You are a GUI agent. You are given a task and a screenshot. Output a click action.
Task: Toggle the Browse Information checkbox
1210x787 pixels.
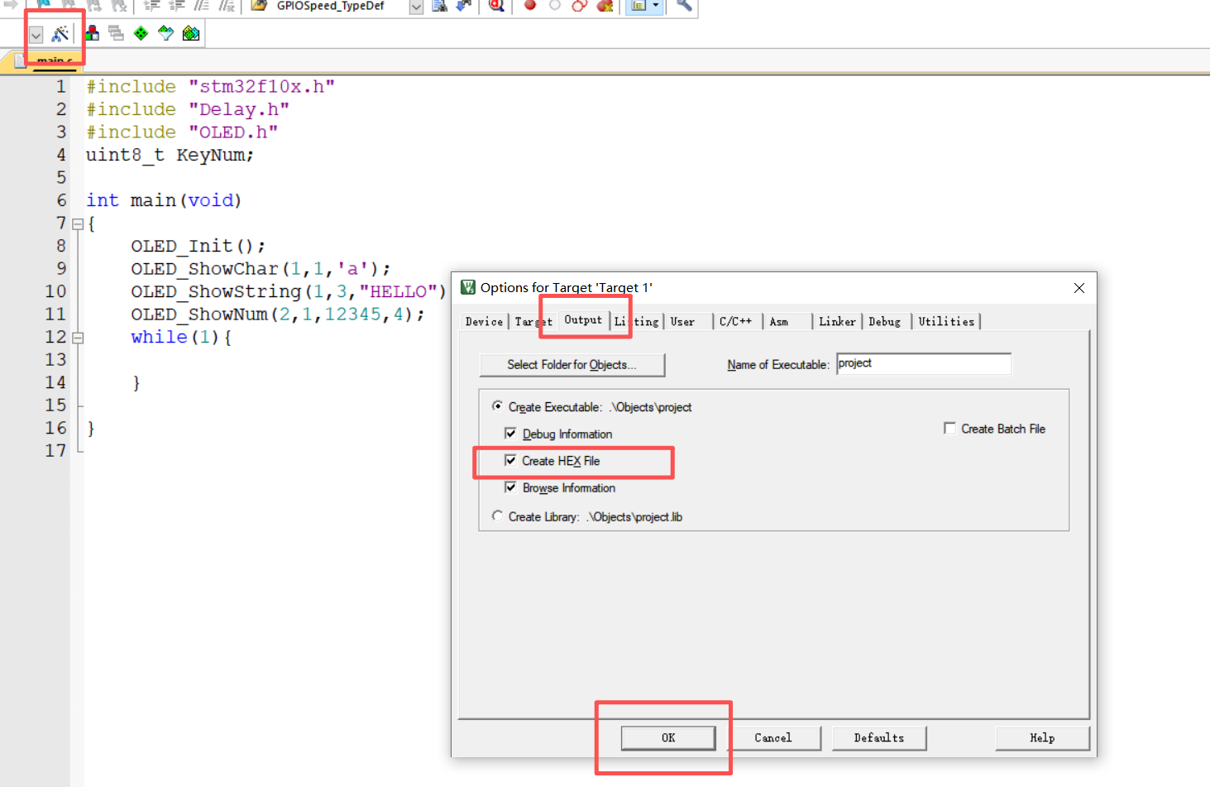[x=510, y=487]
